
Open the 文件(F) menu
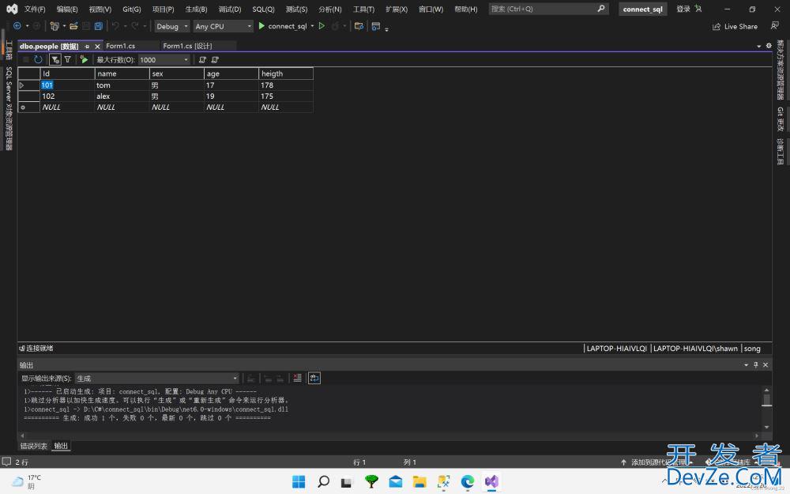coord(35,9)
